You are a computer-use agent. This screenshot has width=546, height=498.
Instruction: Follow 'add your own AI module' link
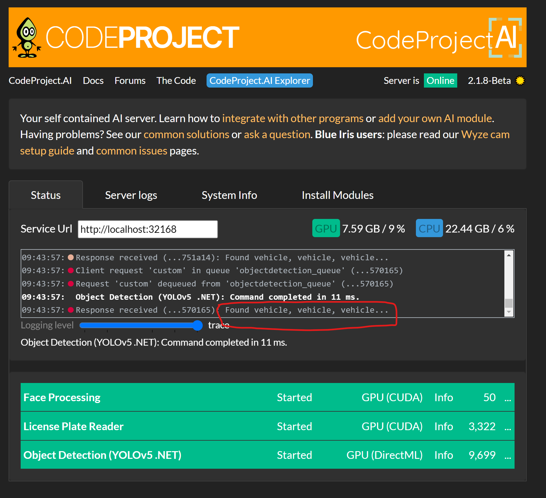coord(435,118)
